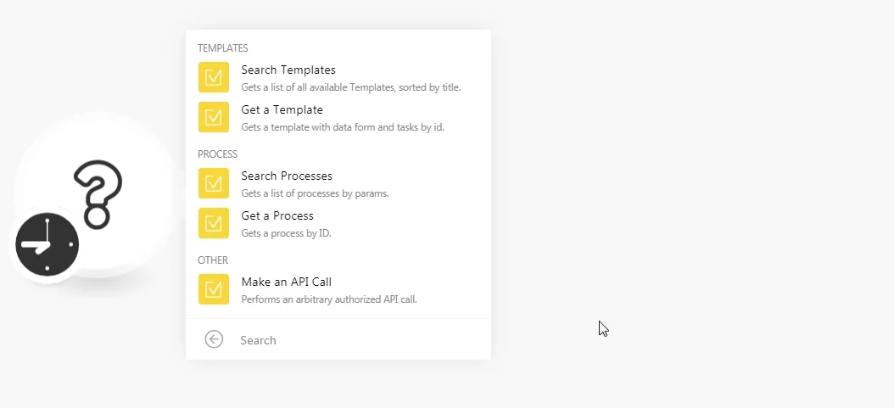
Task: Select the Get a Process entry
Action: tap(338, 223)
